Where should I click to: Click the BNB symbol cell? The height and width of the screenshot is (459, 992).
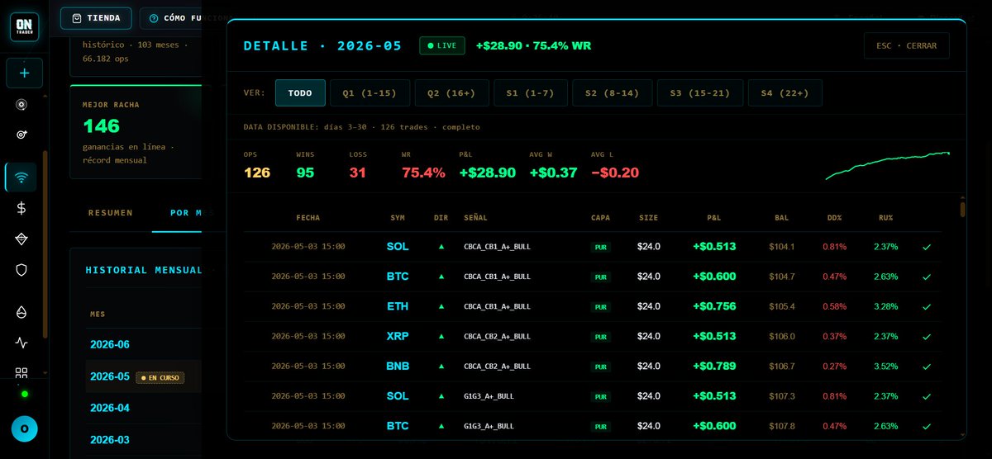[398, 366]
